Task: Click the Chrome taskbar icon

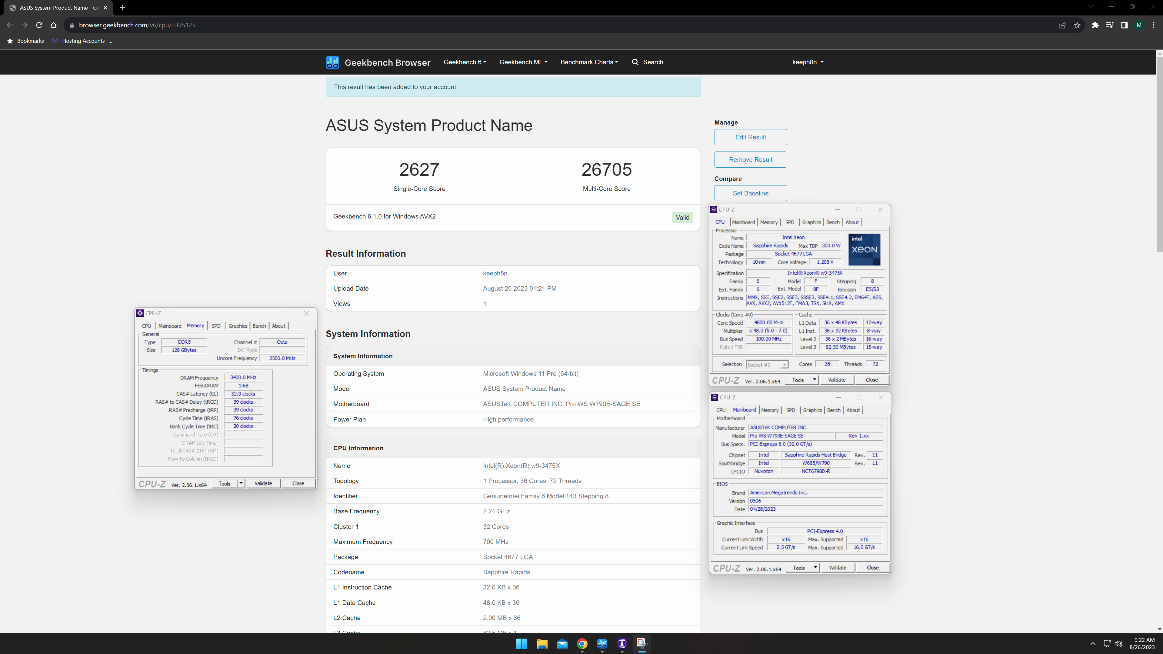Action: (582, 644)
